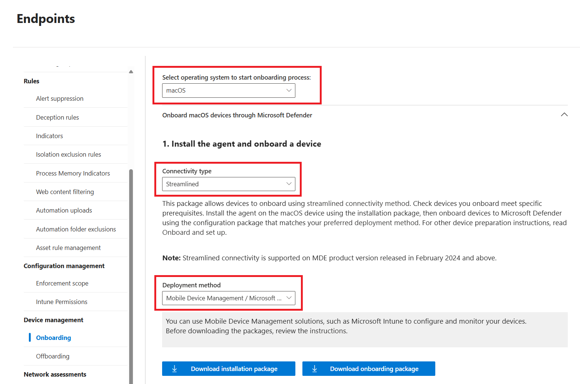
Task: Open Isolation exclusion rules
Action: (68, 154)
